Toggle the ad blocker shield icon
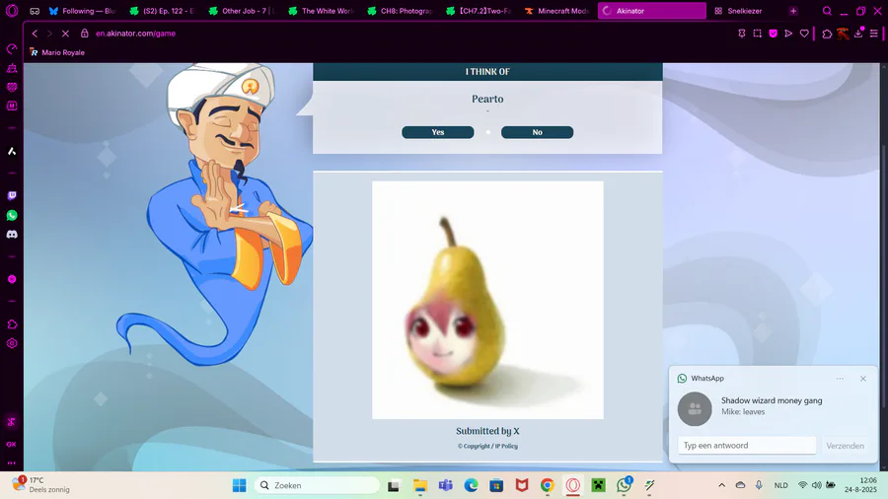888x499 pixels. pos(773,34)
